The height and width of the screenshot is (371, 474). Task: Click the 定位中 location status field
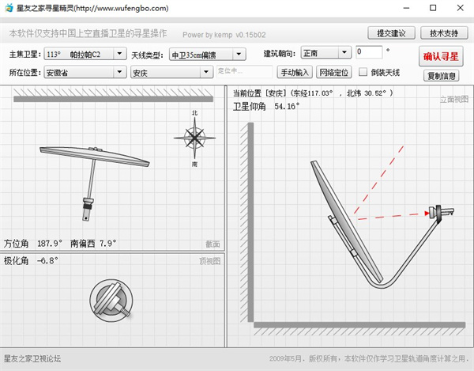click(x=244, y=72)
